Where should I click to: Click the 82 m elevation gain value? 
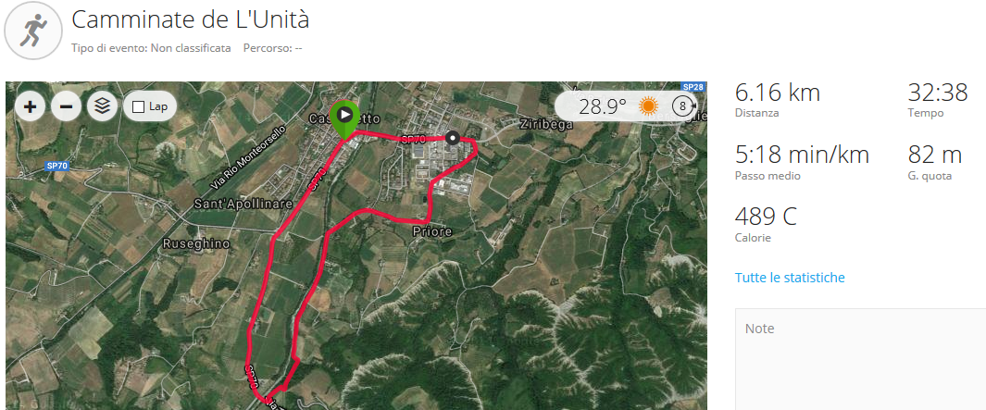tap(934, 154)
